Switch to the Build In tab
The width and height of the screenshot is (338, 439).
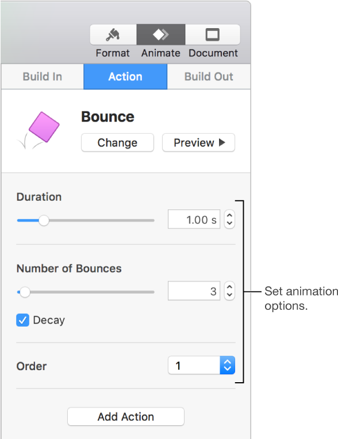43,77
